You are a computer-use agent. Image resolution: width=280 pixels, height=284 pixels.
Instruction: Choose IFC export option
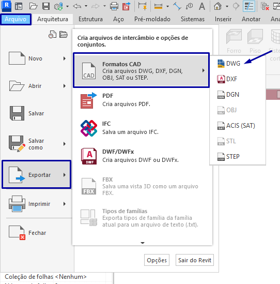point(142,128)
